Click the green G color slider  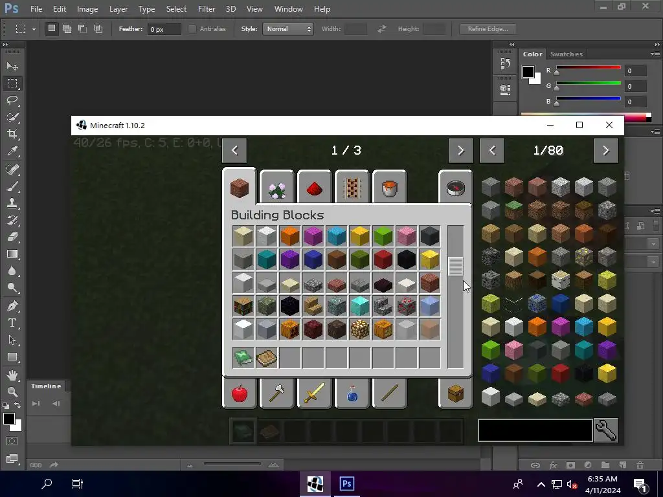coord(588,83)
